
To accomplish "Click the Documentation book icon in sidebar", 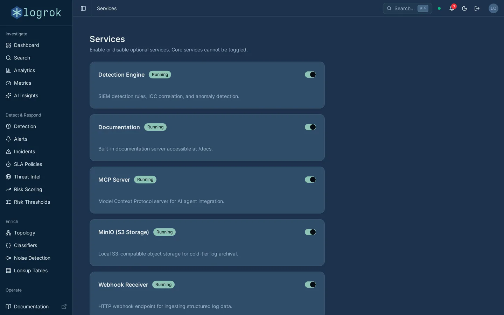I will pos(8,307).
